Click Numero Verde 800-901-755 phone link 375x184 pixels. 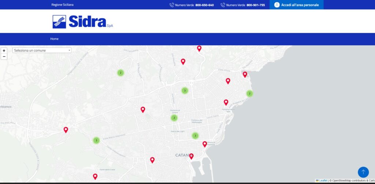[243, 5]
